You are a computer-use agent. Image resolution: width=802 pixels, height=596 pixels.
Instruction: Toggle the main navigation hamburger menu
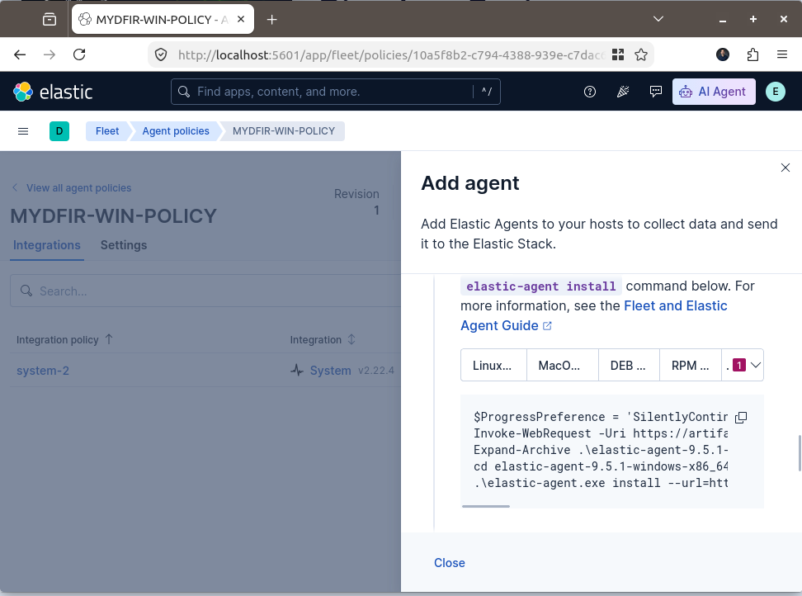[x=23, y=131]
